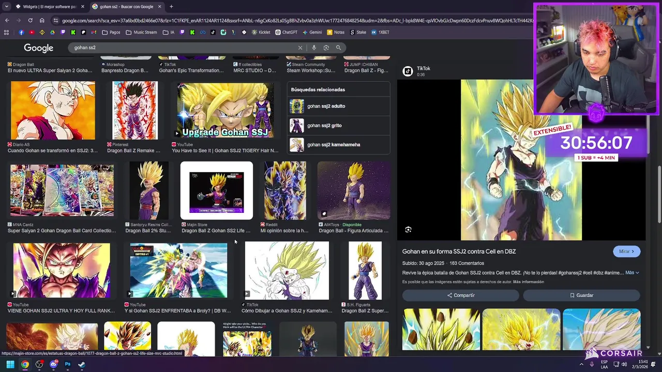Open the ChatGPT bookmark

point(286,32)
